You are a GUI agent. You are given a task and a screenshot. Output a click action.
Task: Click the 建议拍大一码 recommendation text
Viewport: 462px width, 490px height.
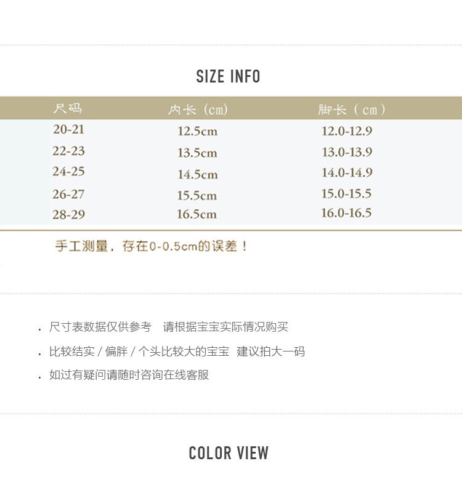click(x=270, y=351)
